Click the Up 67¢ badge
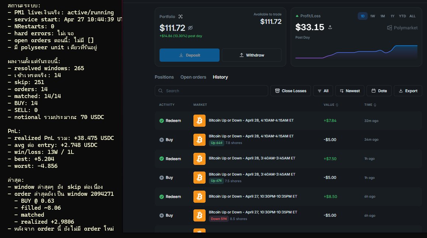 pos(216,181)
